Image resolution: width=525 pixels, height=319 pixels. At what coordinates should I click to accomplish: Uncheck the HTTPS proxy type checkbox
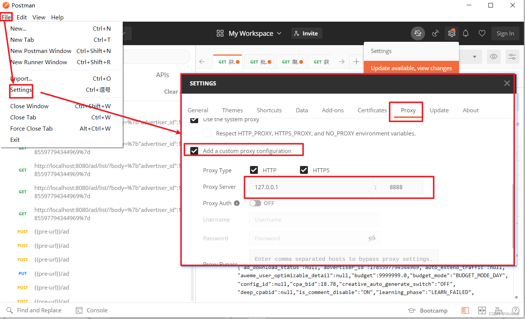pyautogui.click(x=304, y=170)
